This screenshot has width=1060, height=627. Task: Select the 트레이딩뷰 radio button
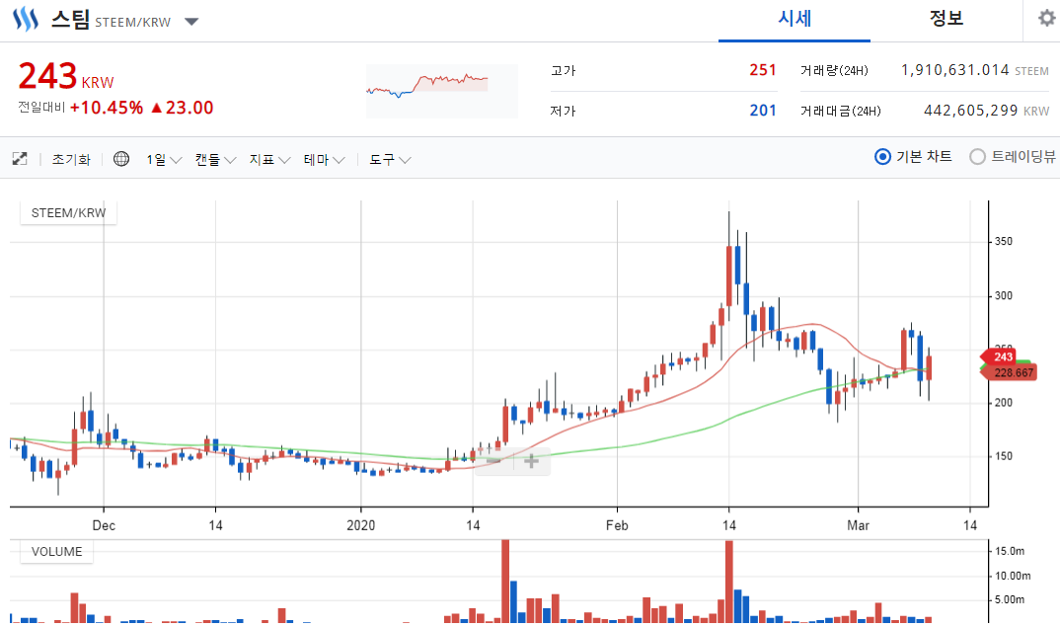tap(977, 157)
